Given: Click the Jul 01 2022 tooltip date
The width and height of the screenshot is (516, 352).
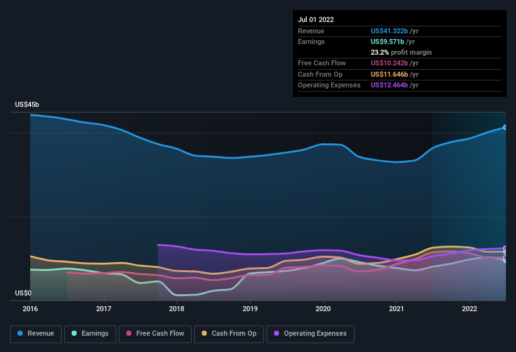Looking at the screenshot, I should [x=316, y=19].
